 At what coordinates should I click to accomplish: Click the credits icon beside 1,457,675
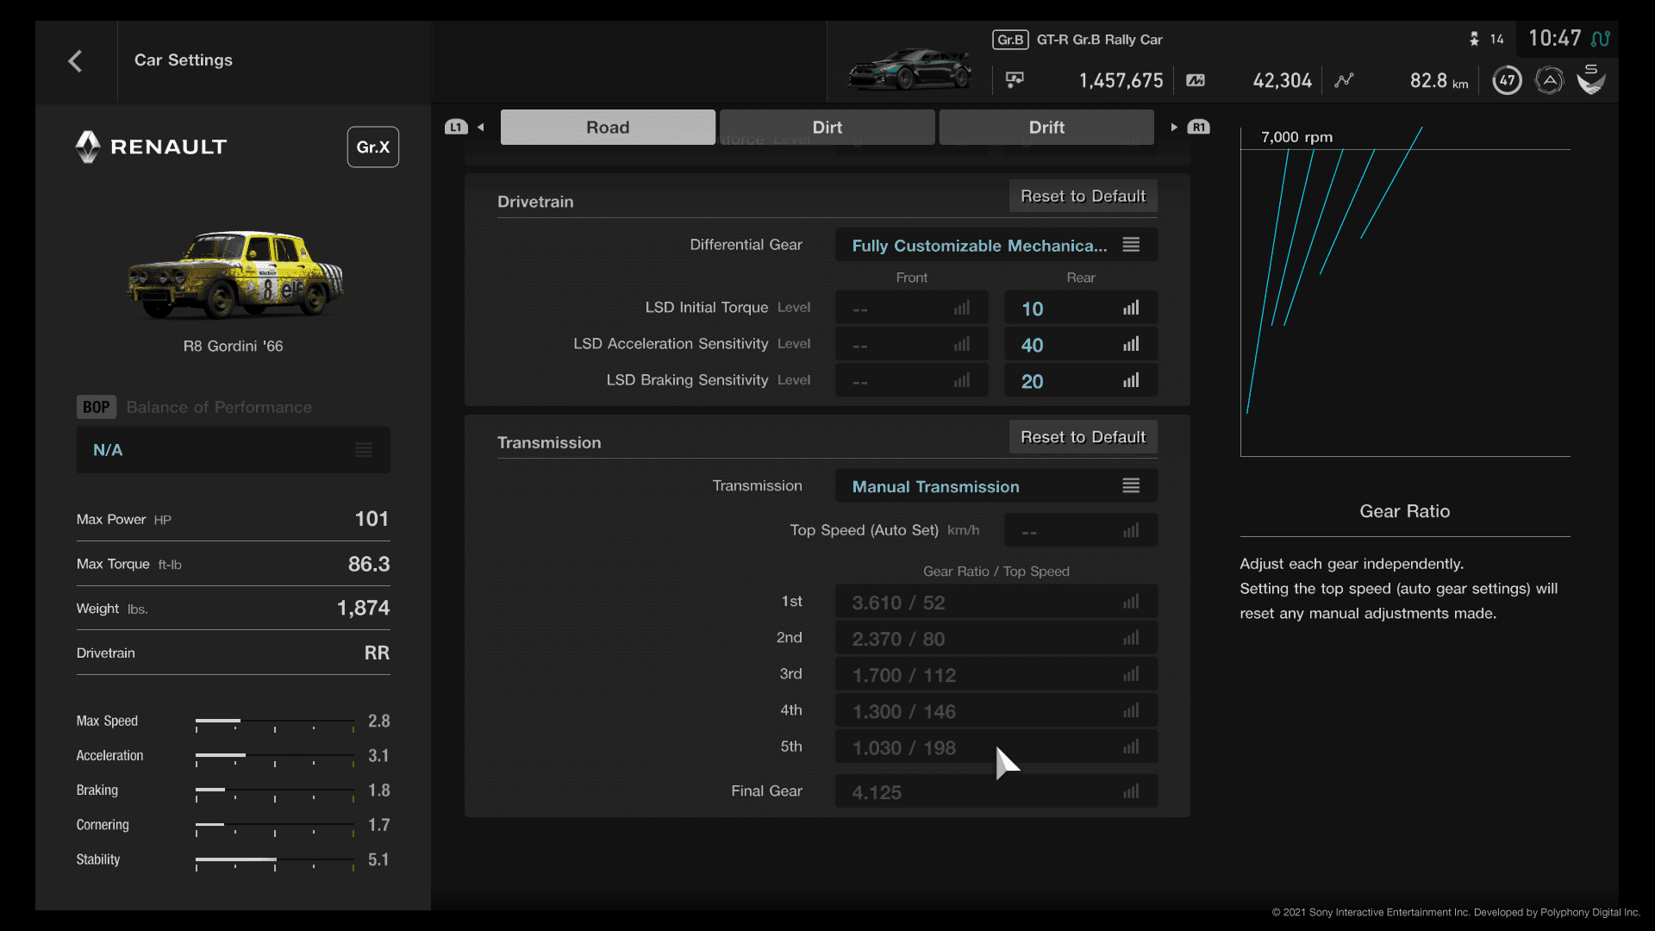[1015, 80]
